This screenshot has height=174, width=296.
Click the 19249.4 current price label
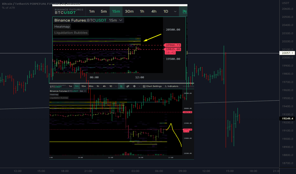(287, 119)
